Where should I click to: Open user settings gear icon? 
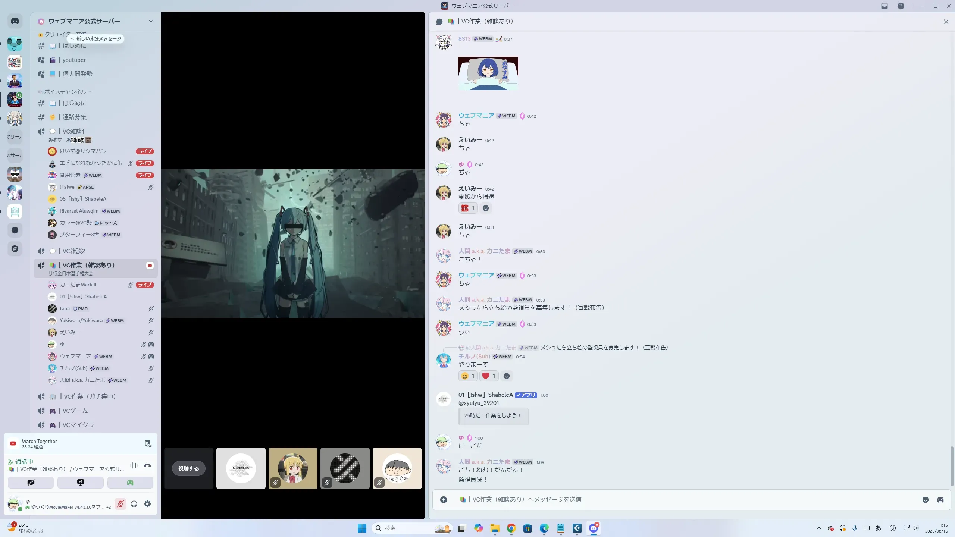tap(147, 504)
